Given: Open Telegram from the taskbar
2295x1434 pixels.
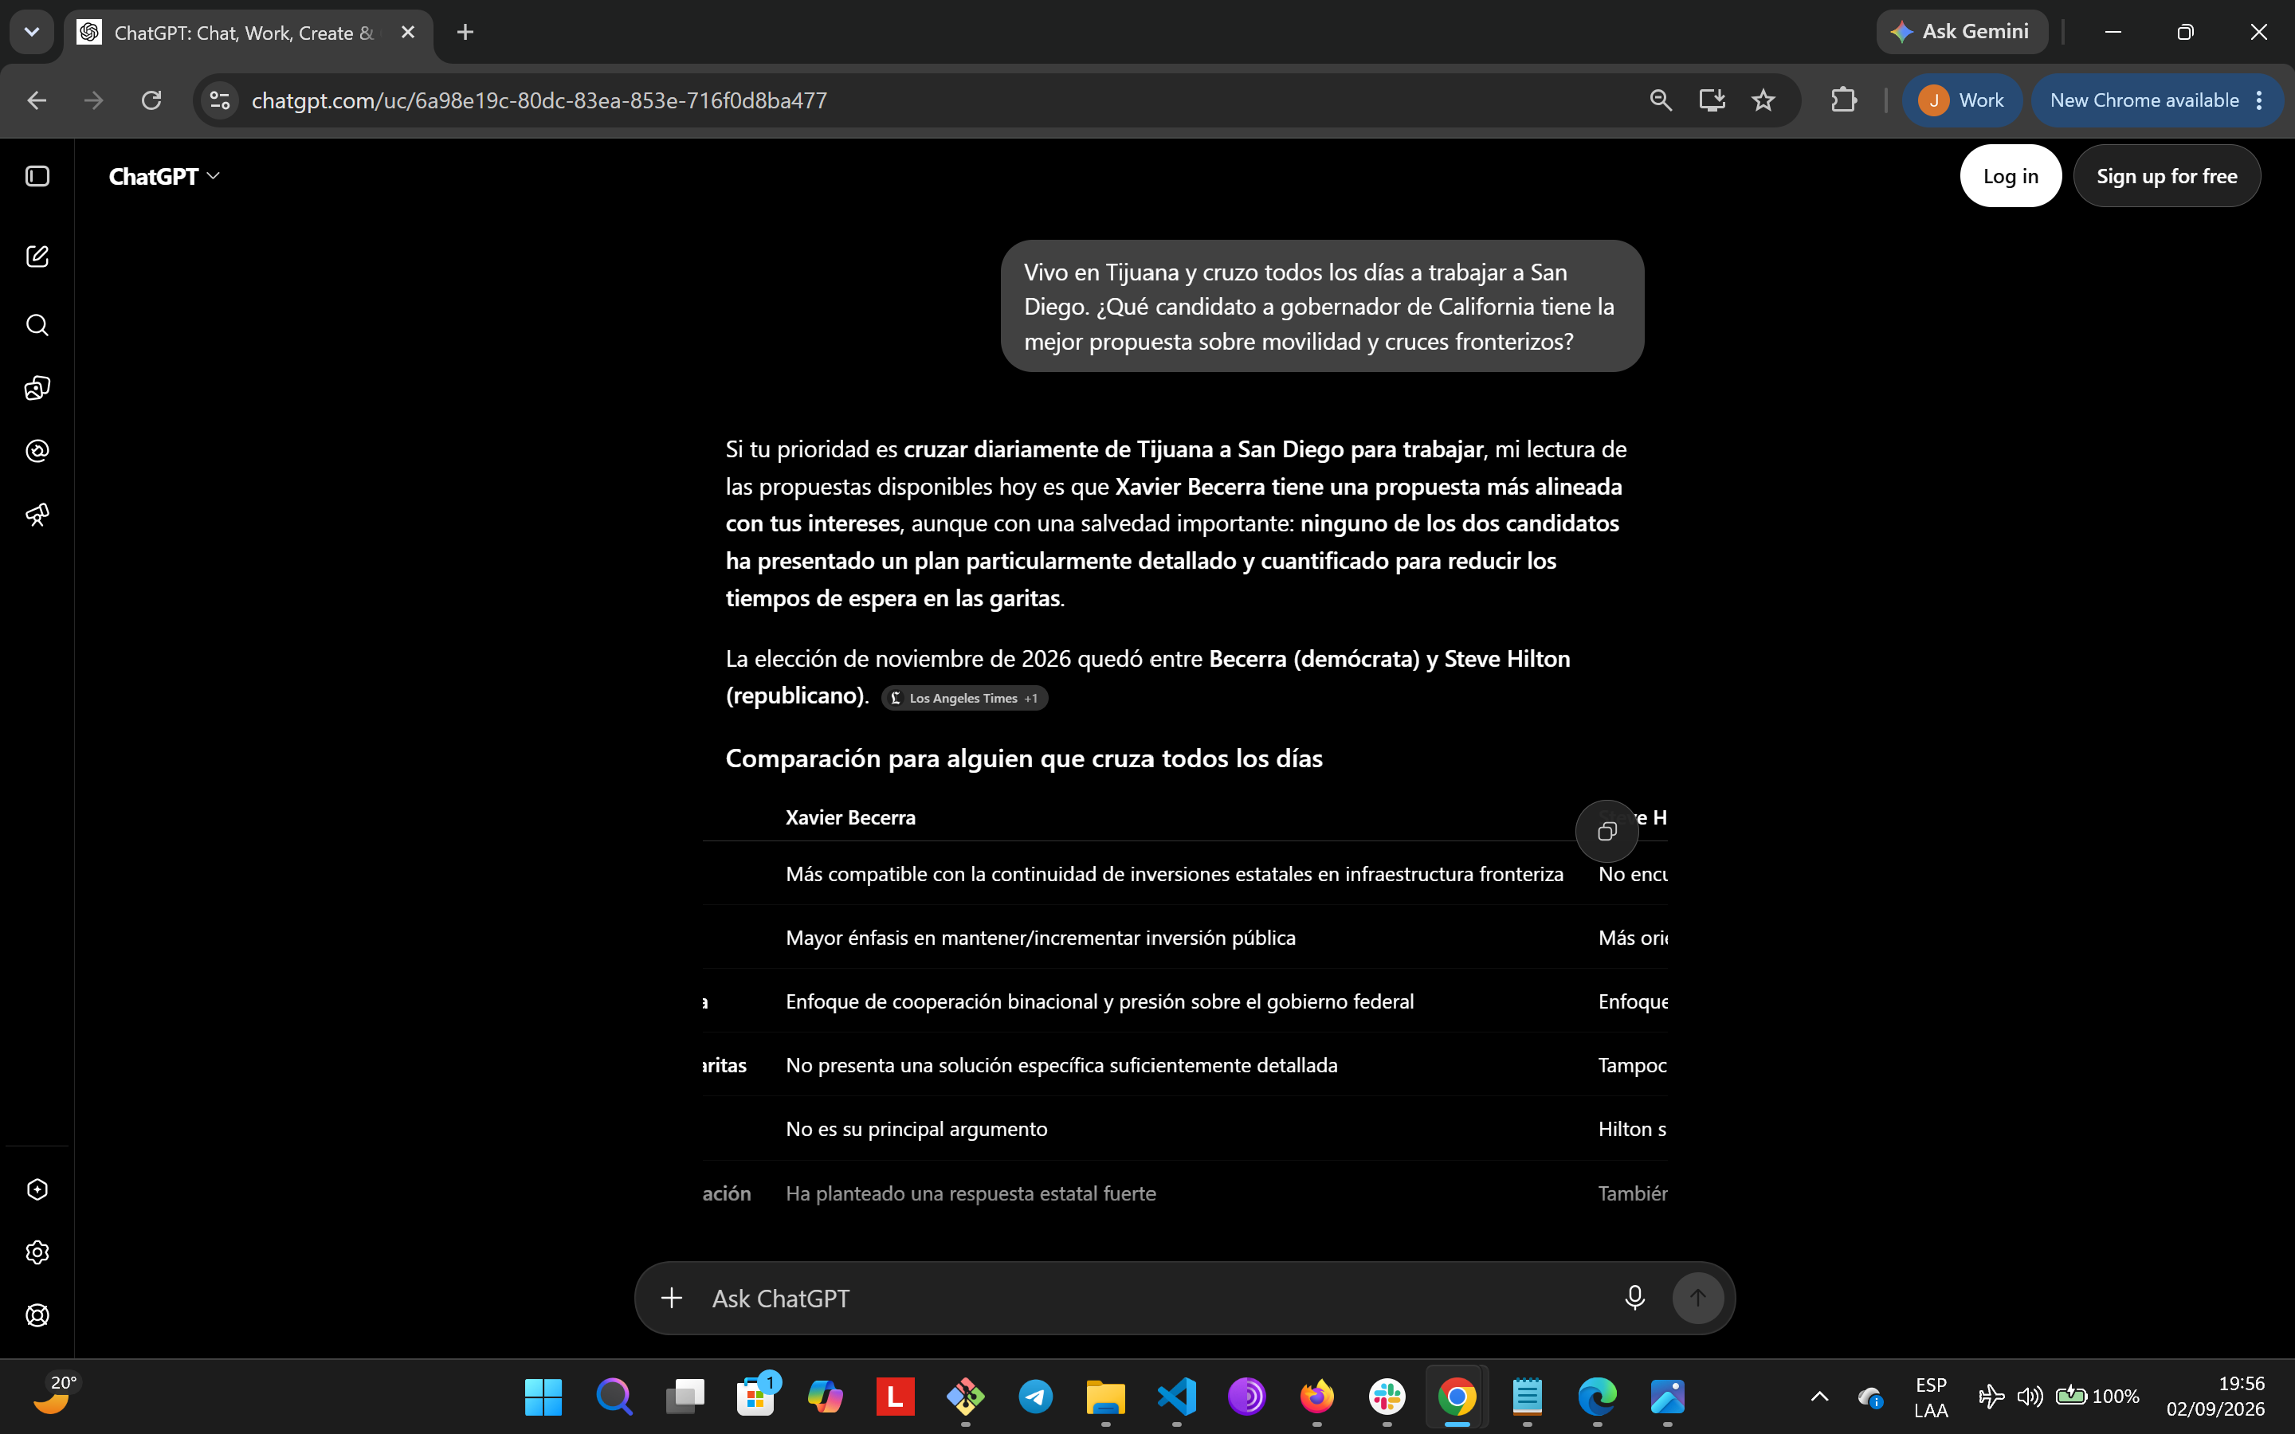Looking at the screenshot, I should (1036, 1397).
